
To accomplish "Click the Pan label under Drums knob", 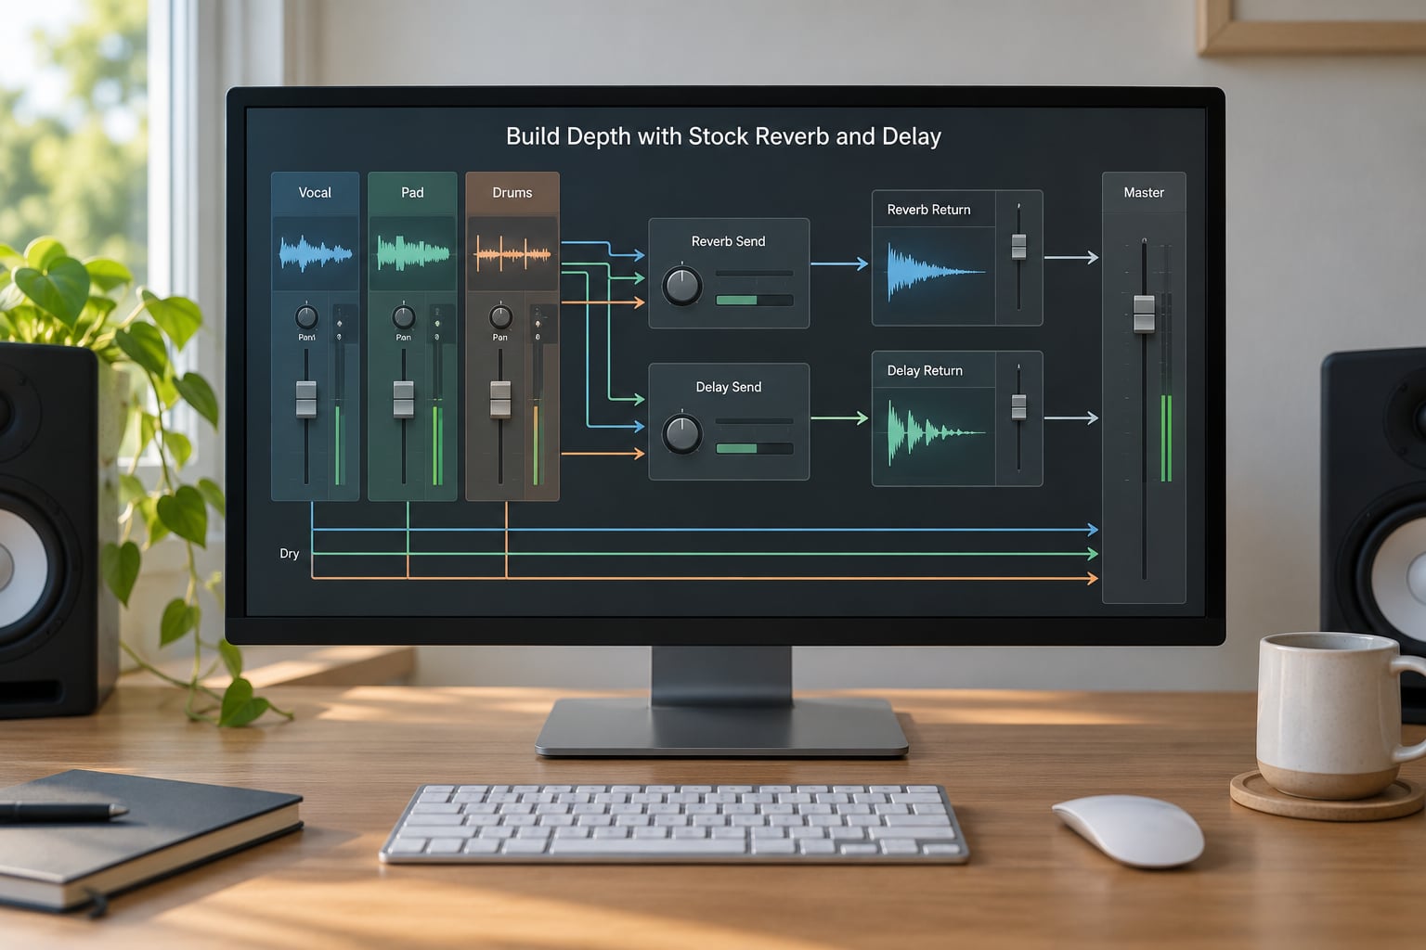I will click(500, 338).
